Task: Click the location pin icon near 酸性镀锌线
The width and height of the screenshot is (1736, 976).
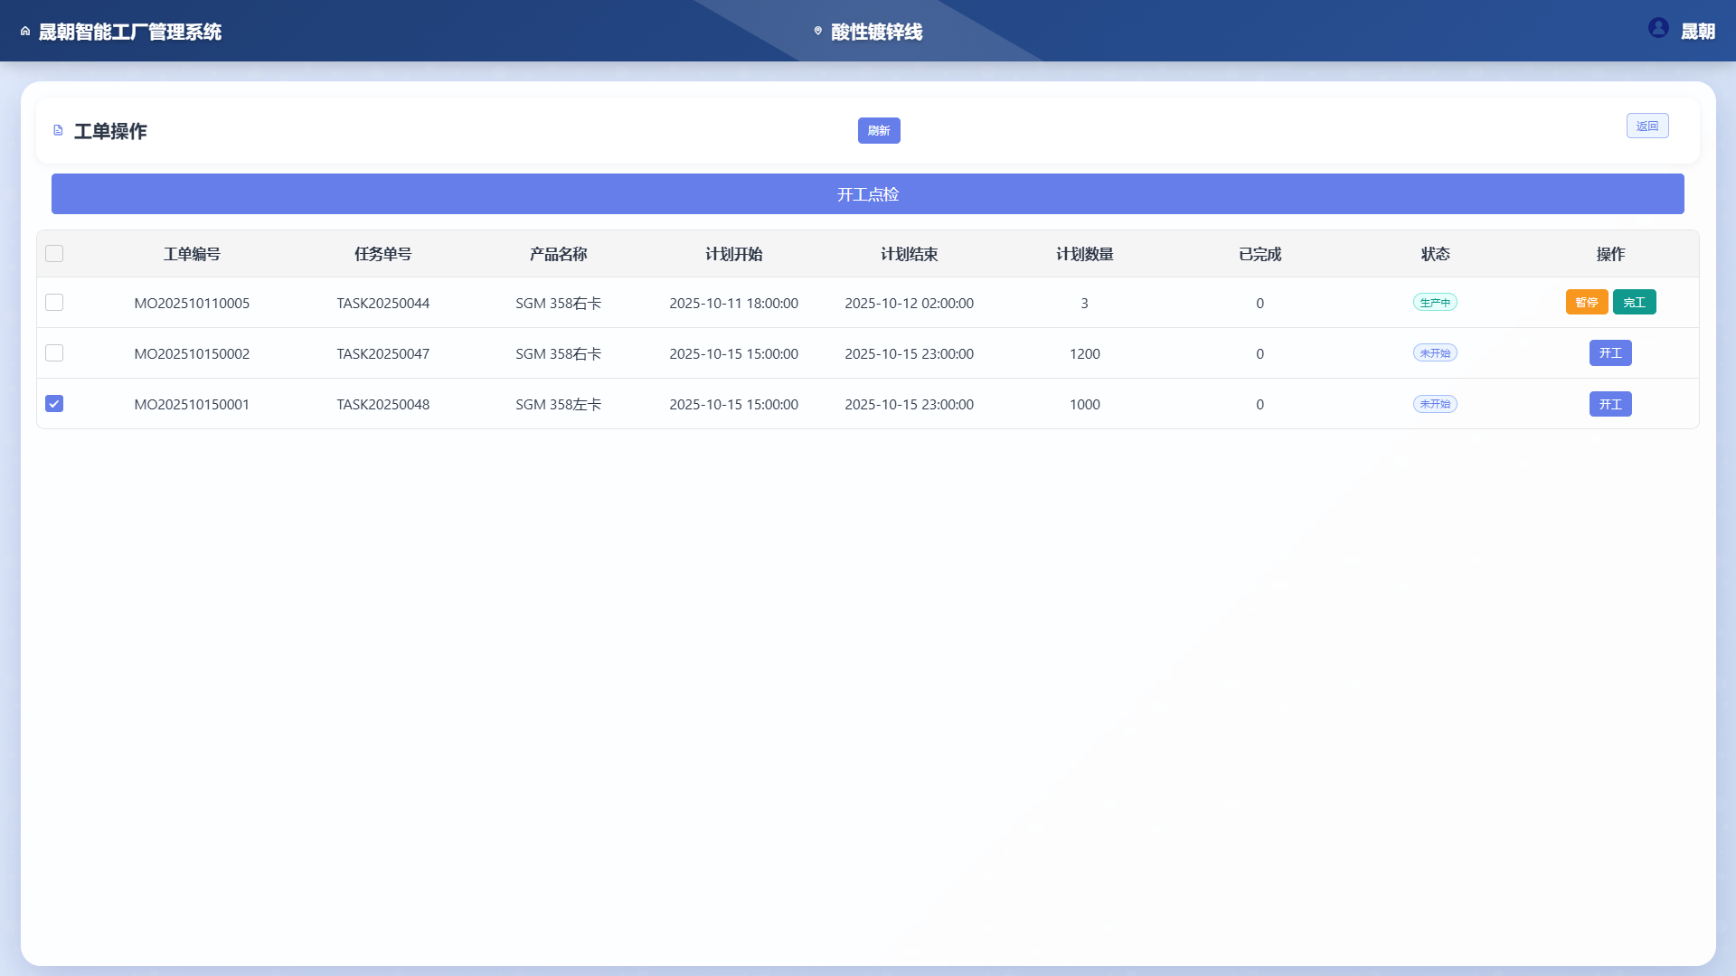Action: tap(817, 32)
